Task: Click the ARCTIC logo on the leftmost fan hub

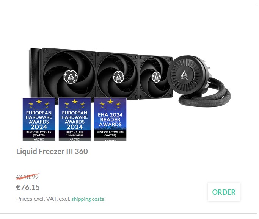Action: [x=71, y=77]
